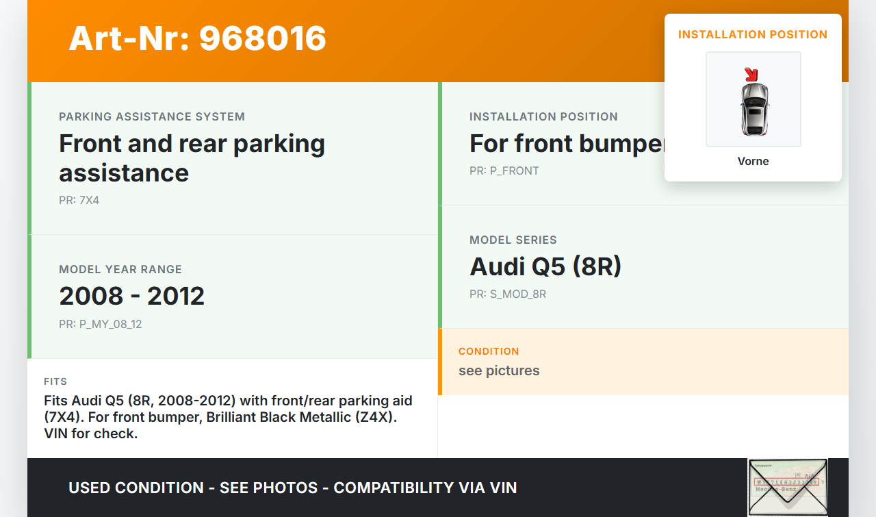Click the 'INSTALLATION POSITION' popup card title
Viewport: 876px width, 517px height.
pos(753,34)
